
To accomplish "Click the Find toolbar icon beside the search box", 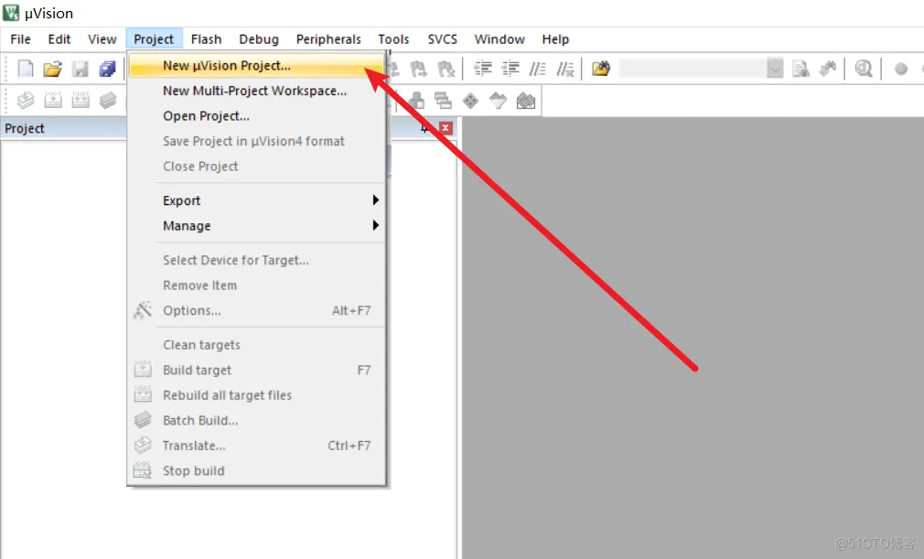I will (x=800, y=69).
